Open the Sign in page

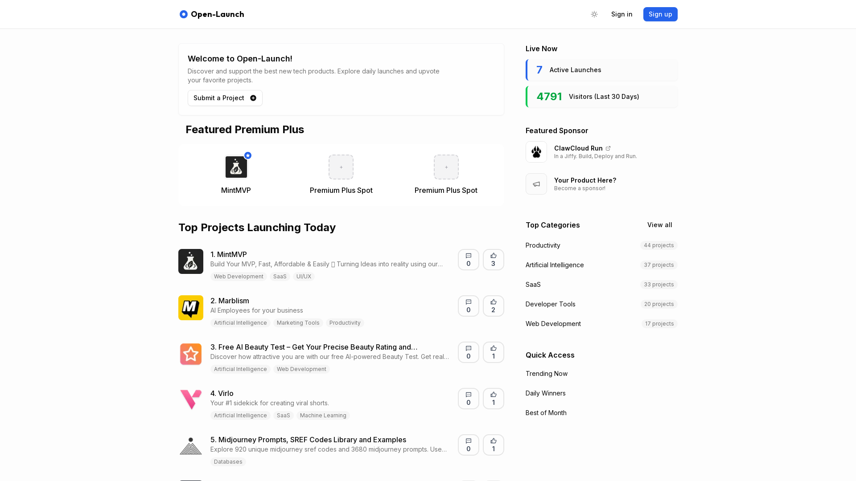click(x=621, y=14)
